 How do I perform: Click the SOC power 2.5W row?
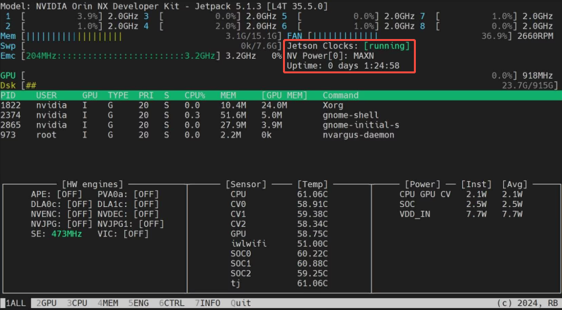[461, 204]
